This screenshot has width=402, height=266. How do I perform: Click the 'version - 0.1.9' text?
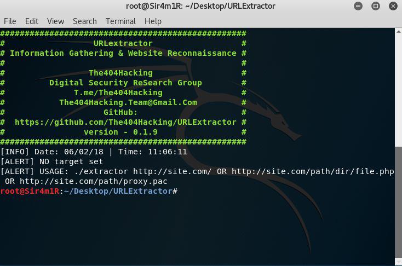[120, 132]
